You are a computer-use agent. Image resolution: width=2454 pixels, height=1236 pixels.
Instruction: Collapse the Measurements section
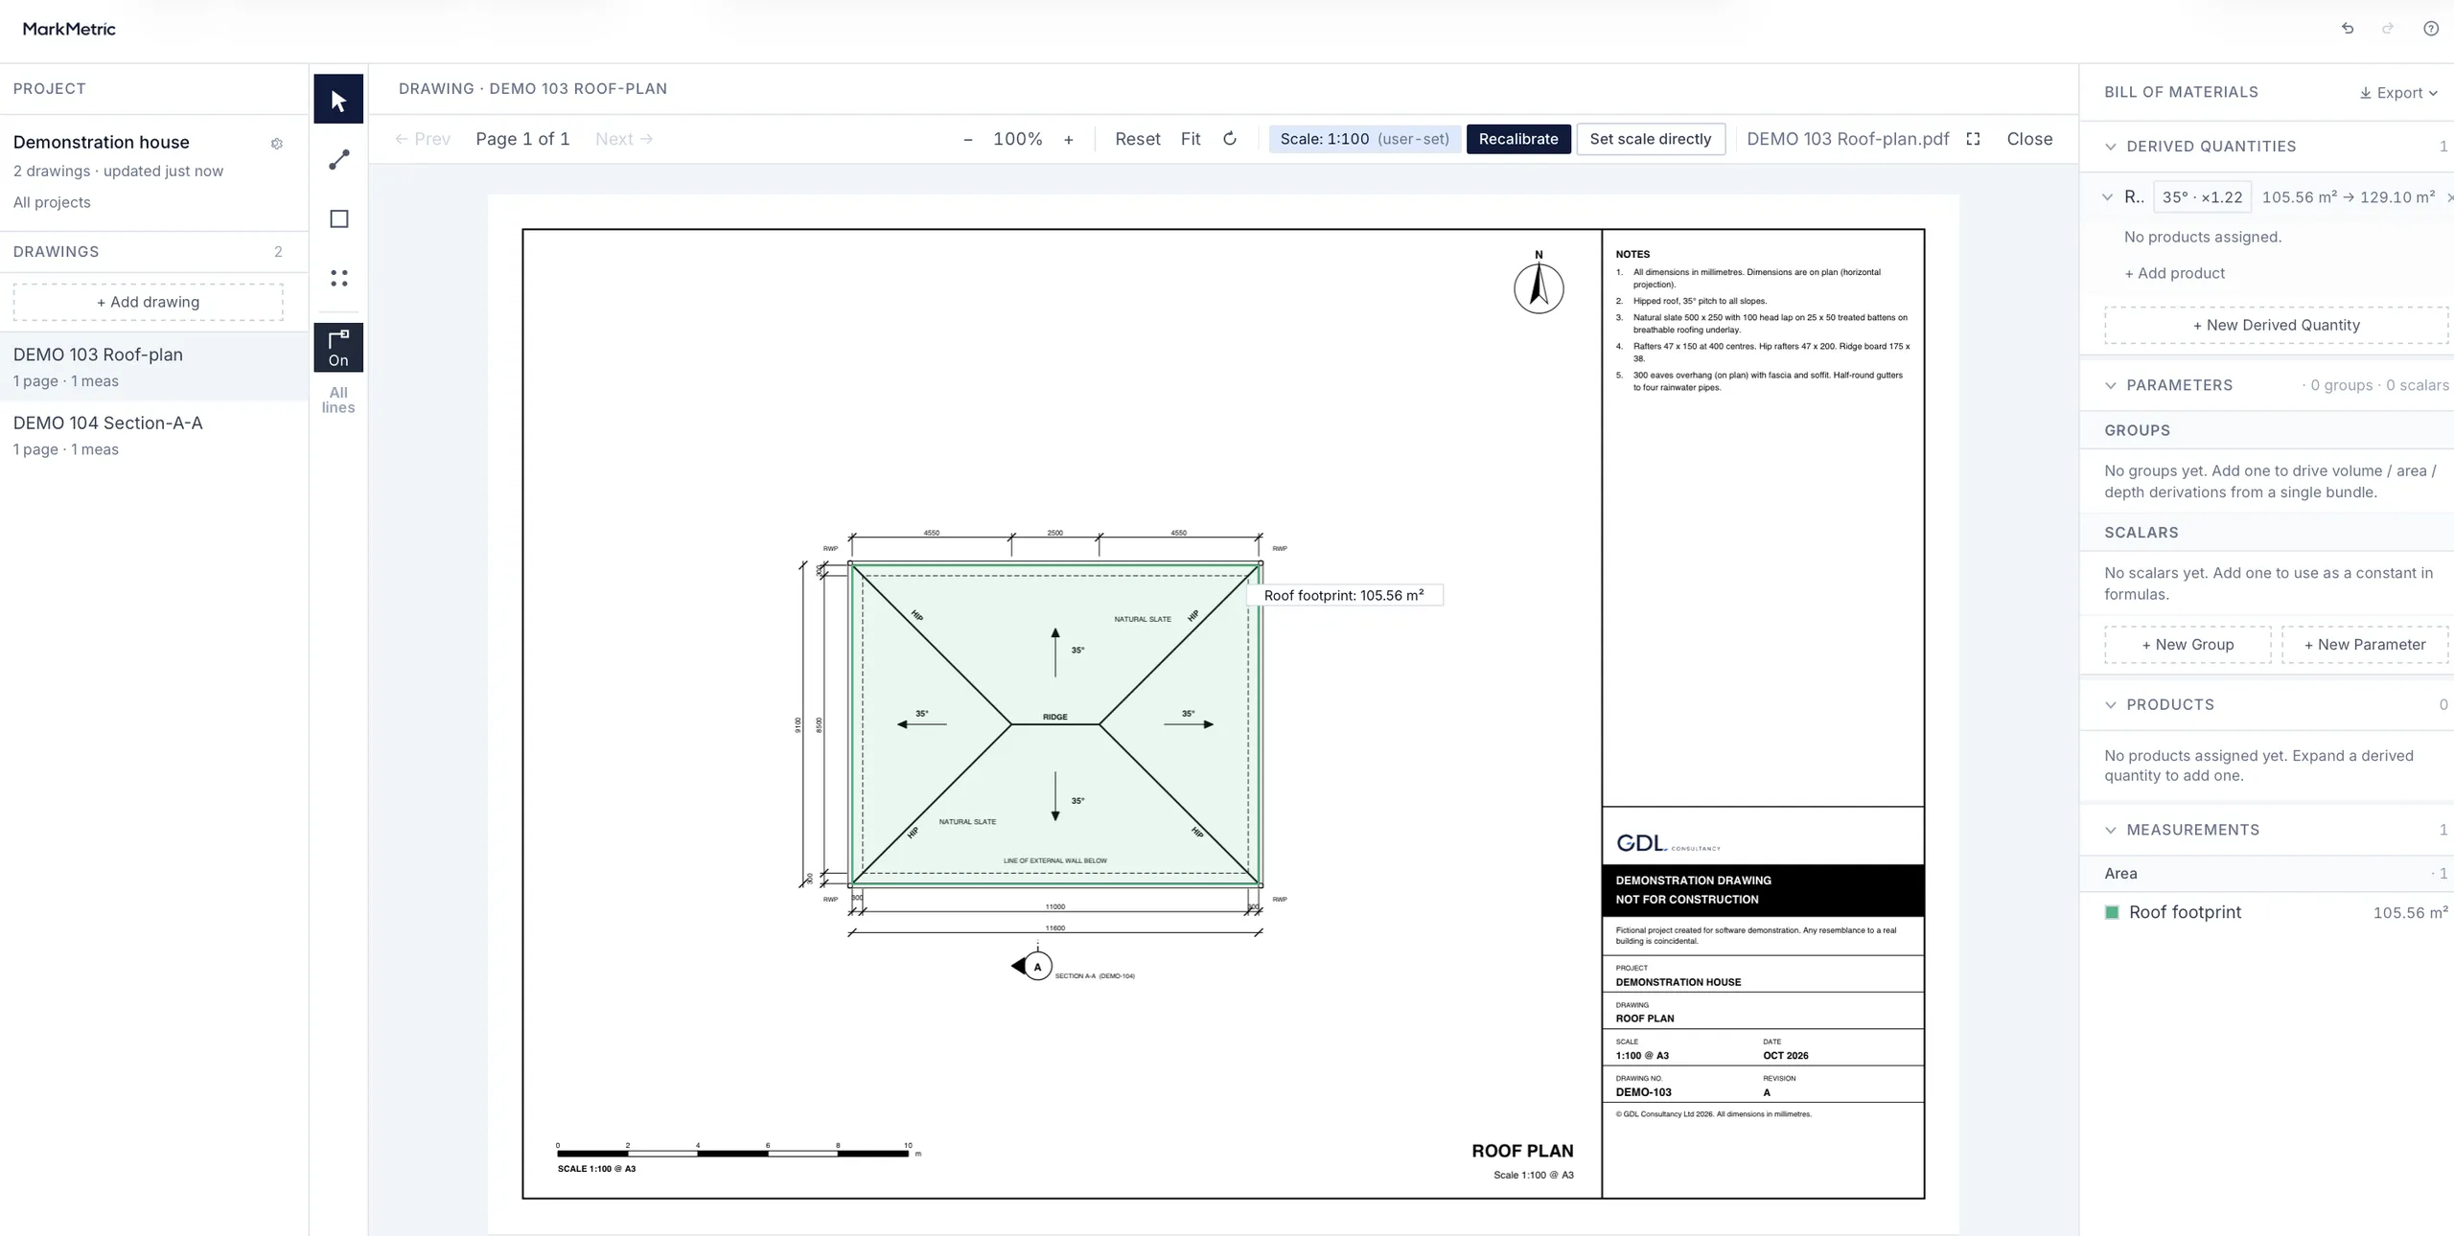click(x=2110, y=830)
